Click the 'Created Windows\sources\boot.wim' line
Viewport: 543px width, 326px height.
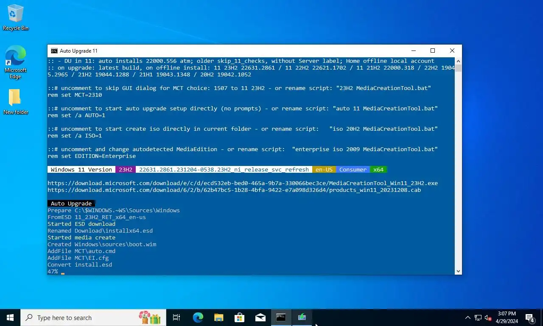tap(102, 244)
